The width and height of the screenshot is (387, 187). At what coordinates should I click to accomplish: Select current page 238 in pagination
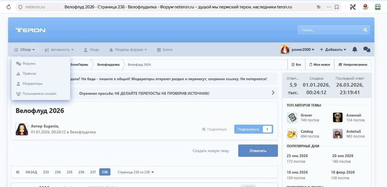(x=104, y=172)
